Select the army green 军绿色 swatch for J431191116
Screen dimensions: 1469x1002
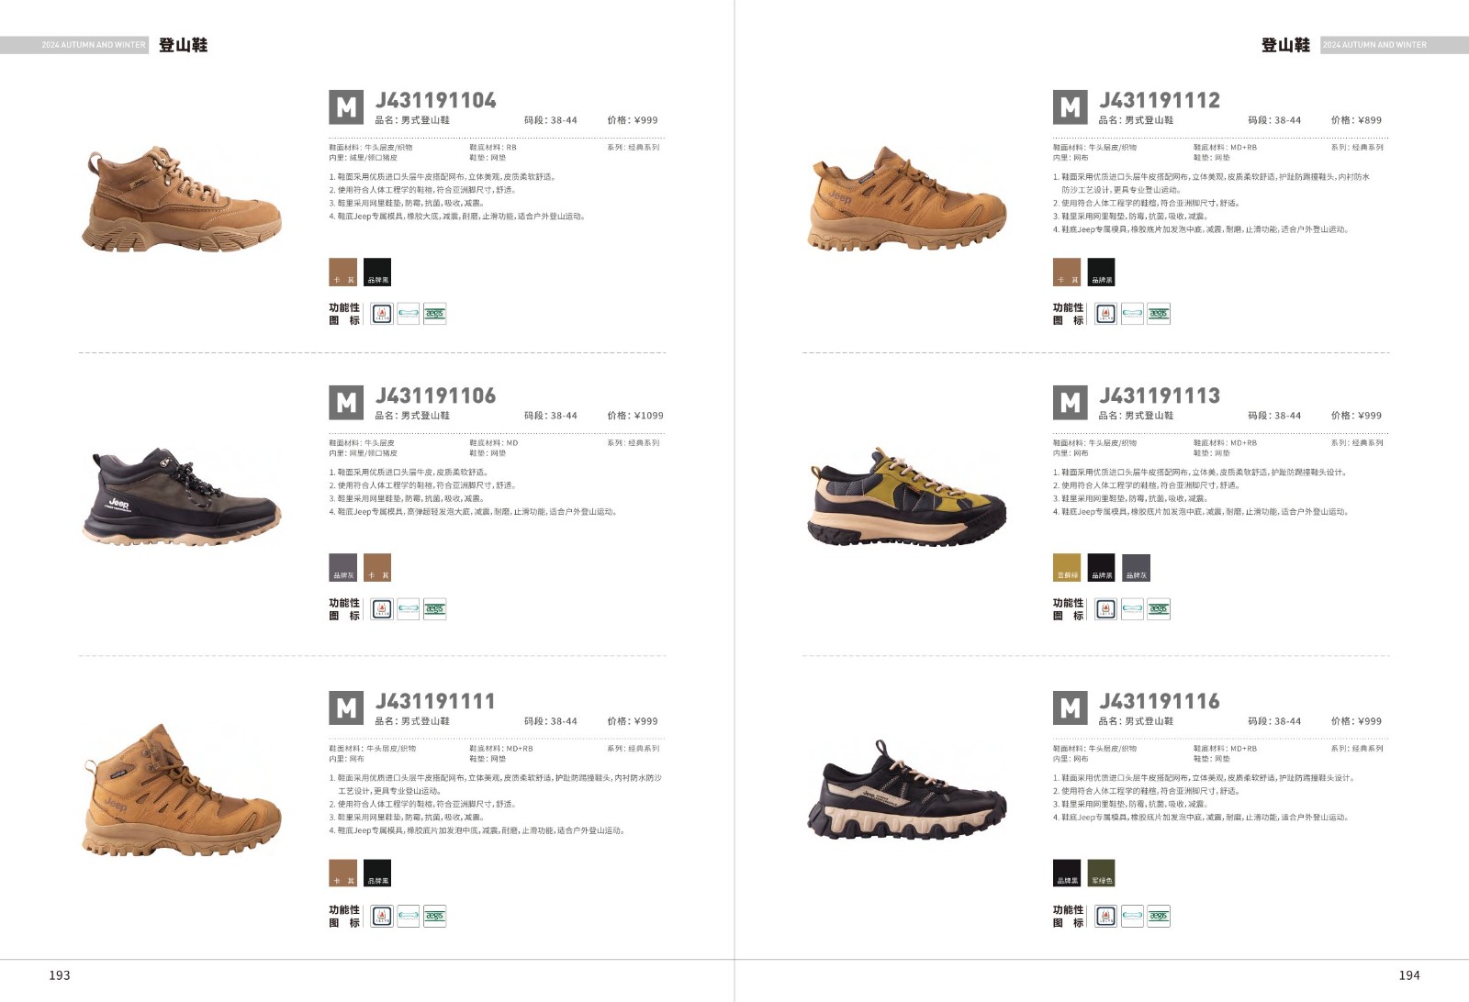[x=1101, y=873]
